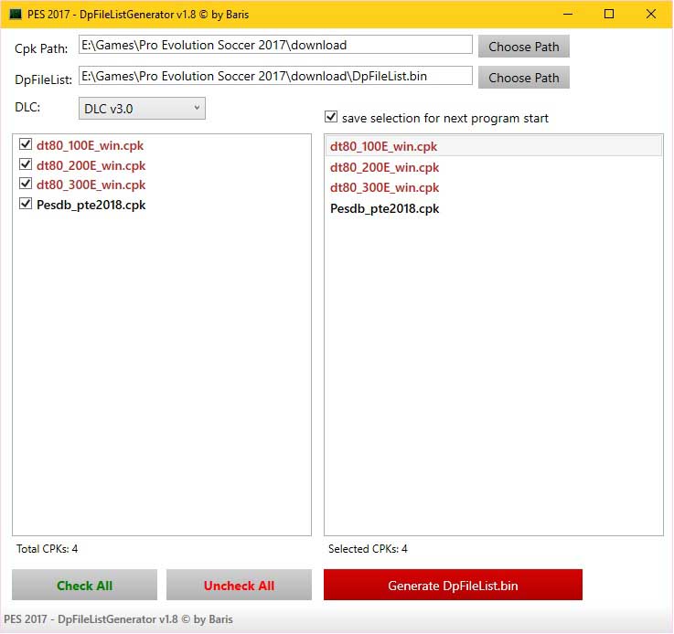This screenshot has height=634, width=674.
Task: Click Pesdb_pte2018.cpk name in left list
Action: point(91,205)
